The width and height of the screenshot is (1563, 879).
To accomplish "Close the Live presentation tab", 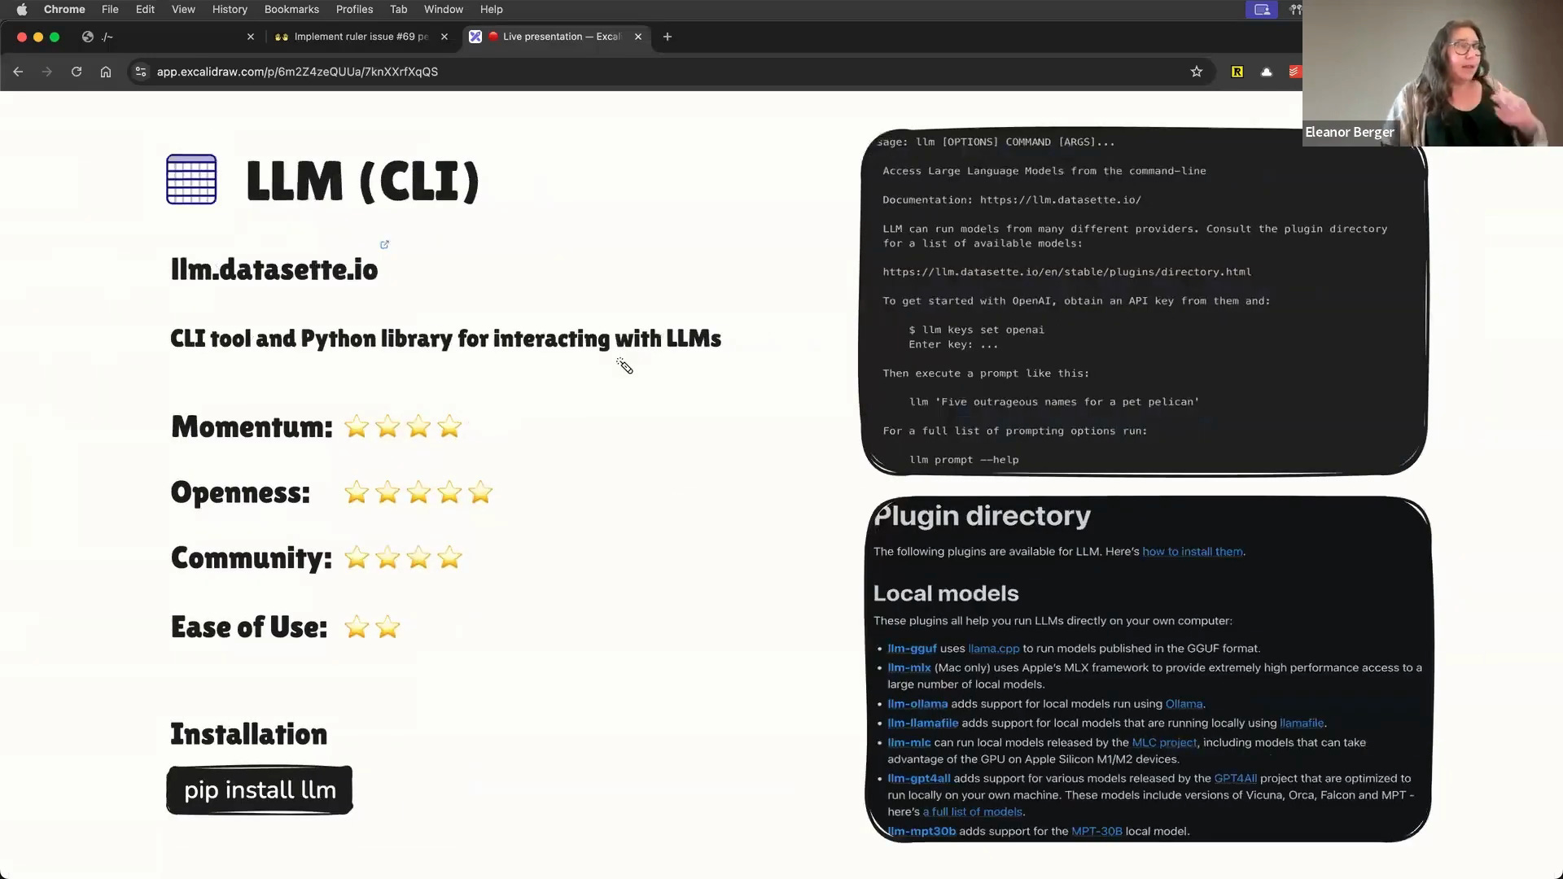I will (x=638, y=37).
